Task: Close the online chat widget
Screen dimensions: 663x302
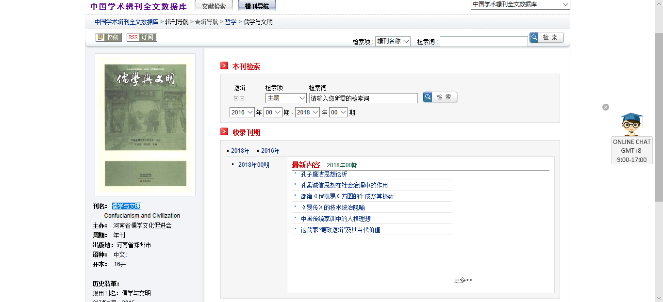Action: click(606, 107)
